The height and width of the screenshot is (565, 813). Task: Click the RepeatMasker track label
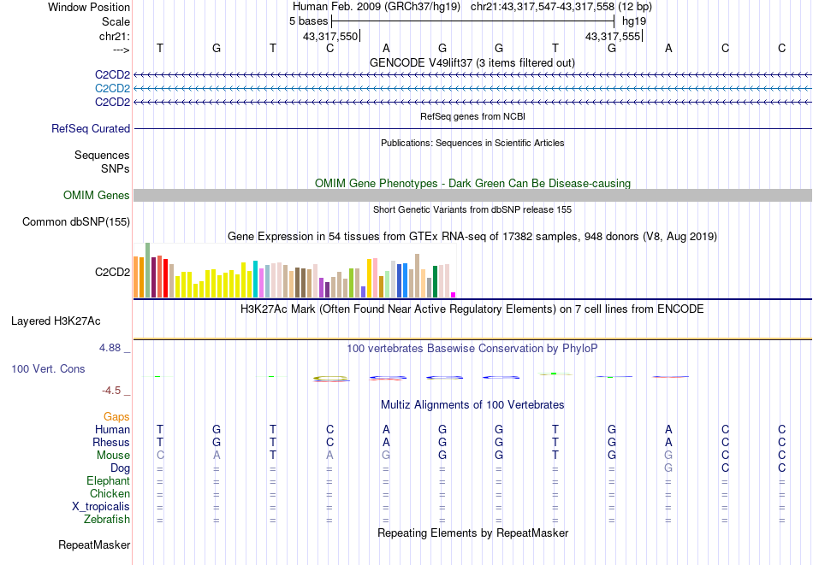(x=94, y=544)
